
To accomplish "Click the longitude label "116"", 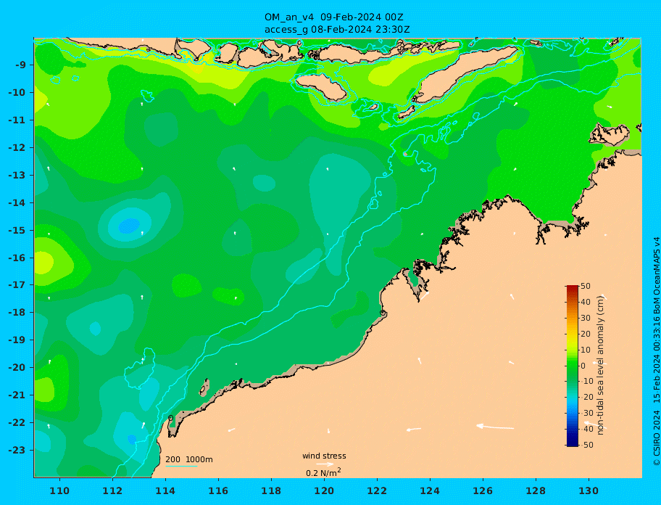I will (x=218, y=490).
